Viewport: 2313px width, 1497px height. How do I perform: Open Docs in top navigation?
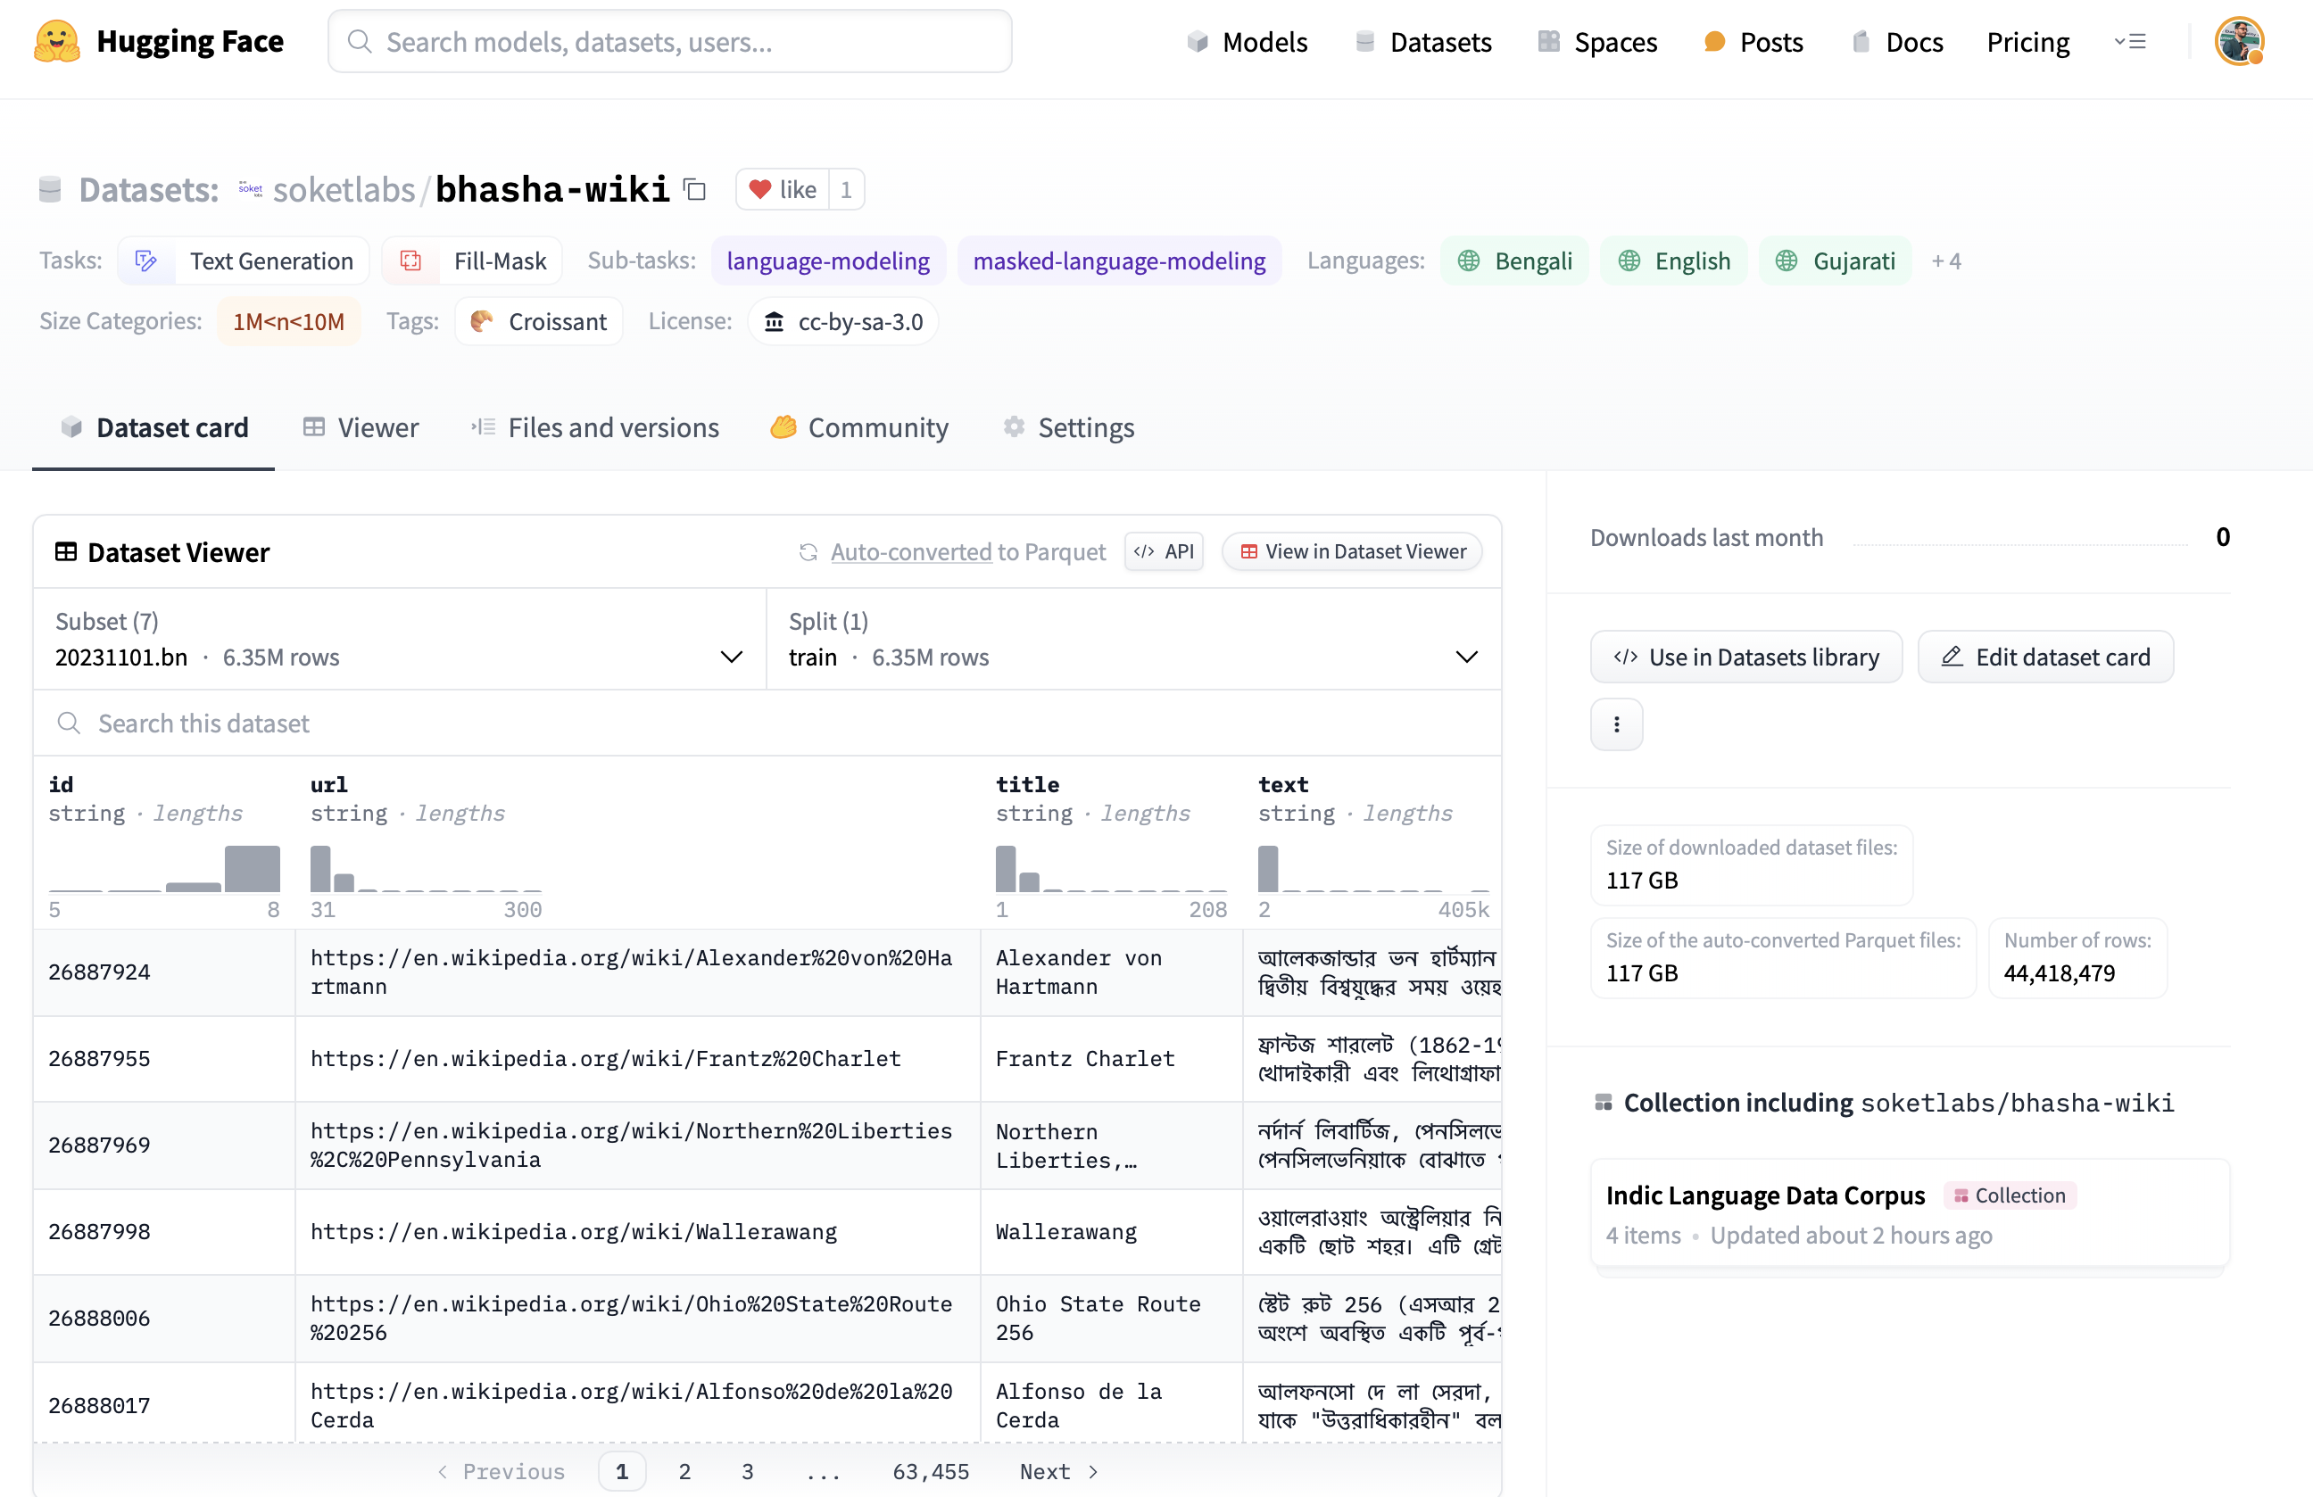click(x=1896, y=42)
